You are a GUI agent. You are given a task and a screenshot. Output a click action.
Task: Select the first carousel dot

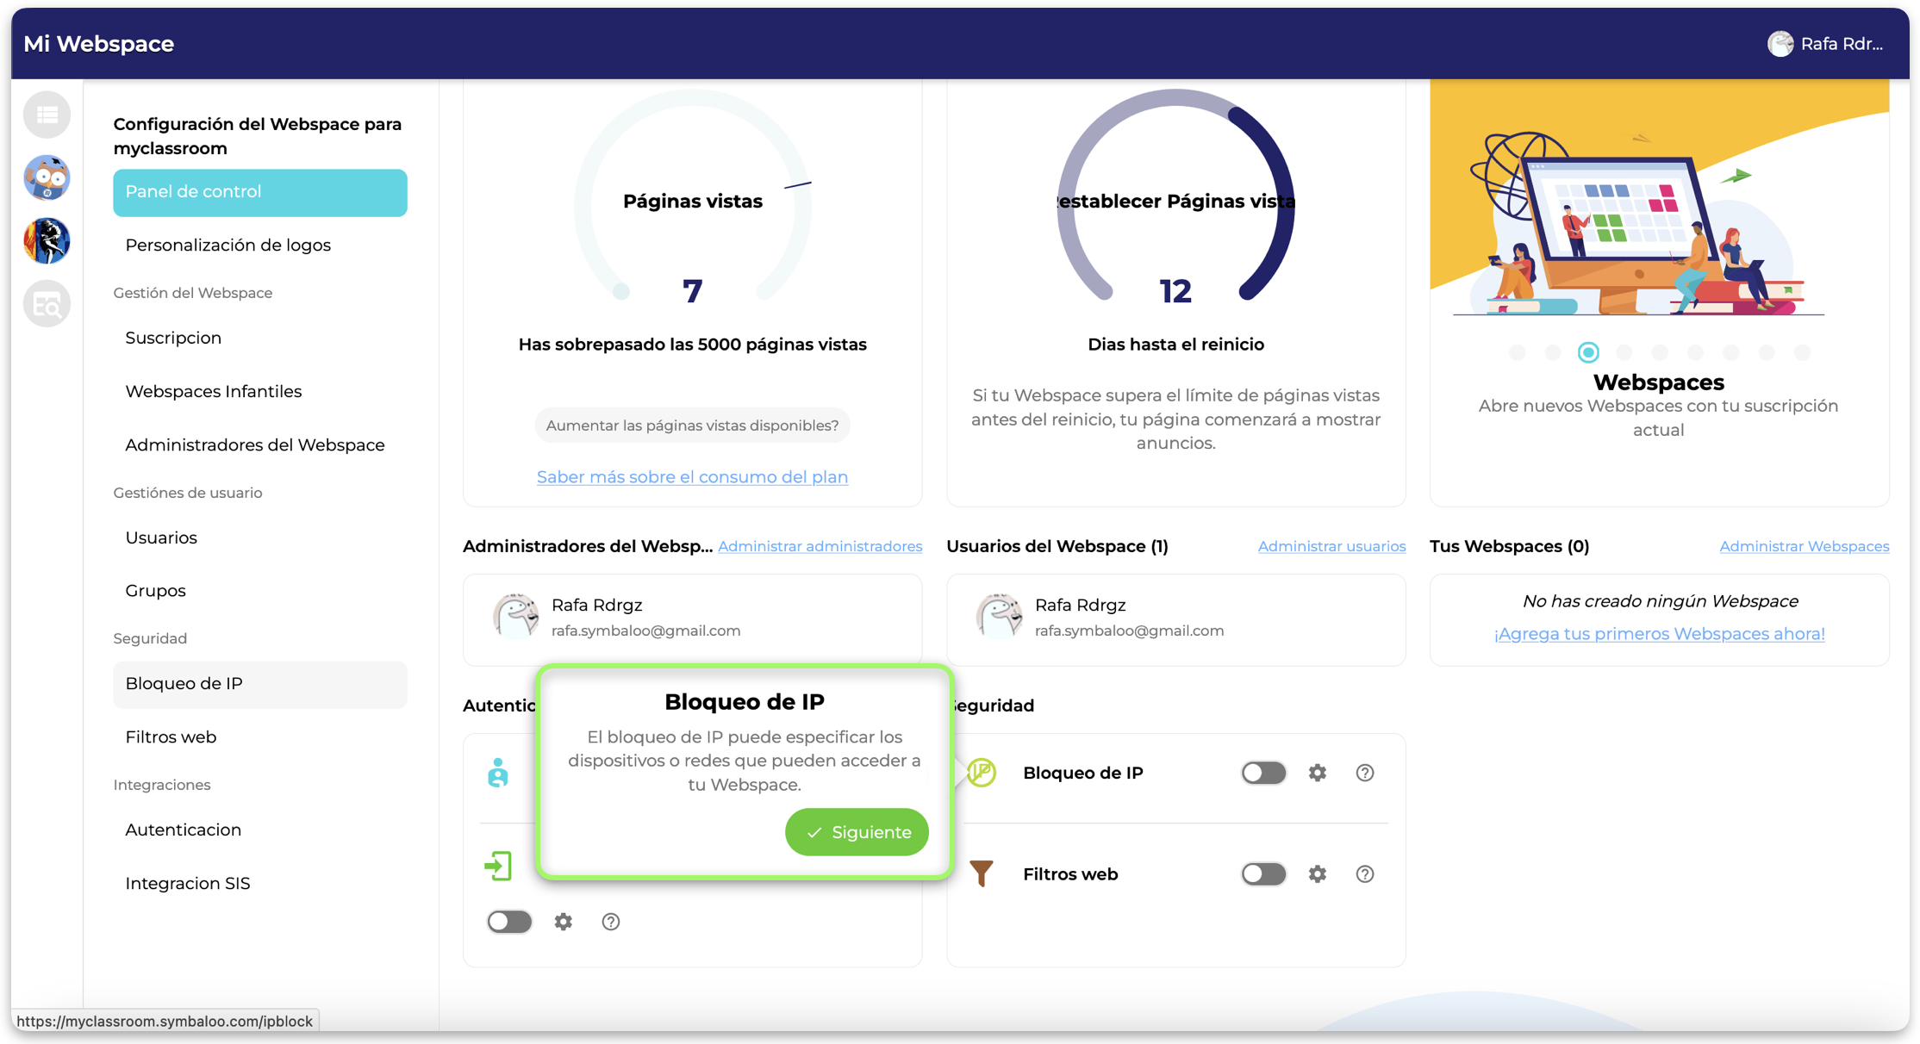tap(1518, 352)
